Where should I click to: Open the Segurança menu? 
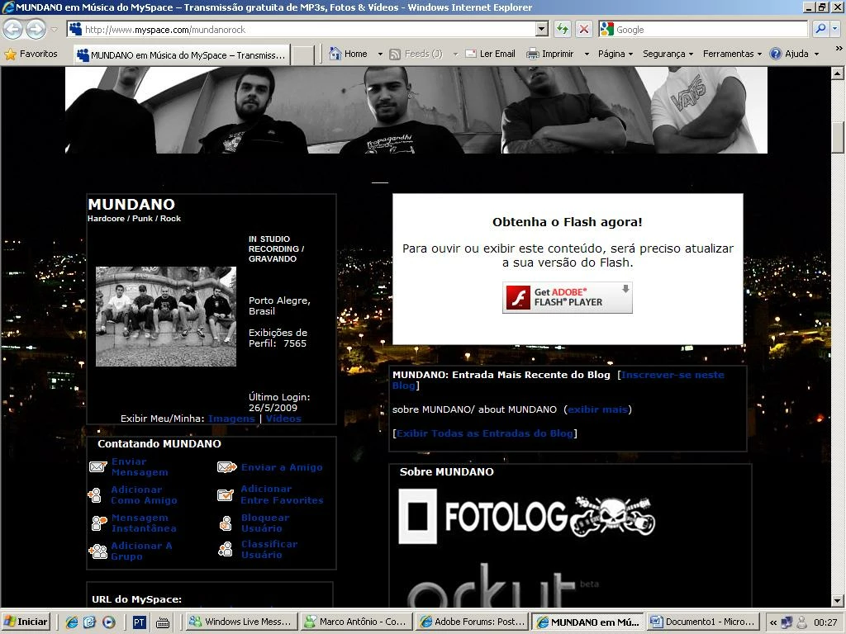coord(668,54)
